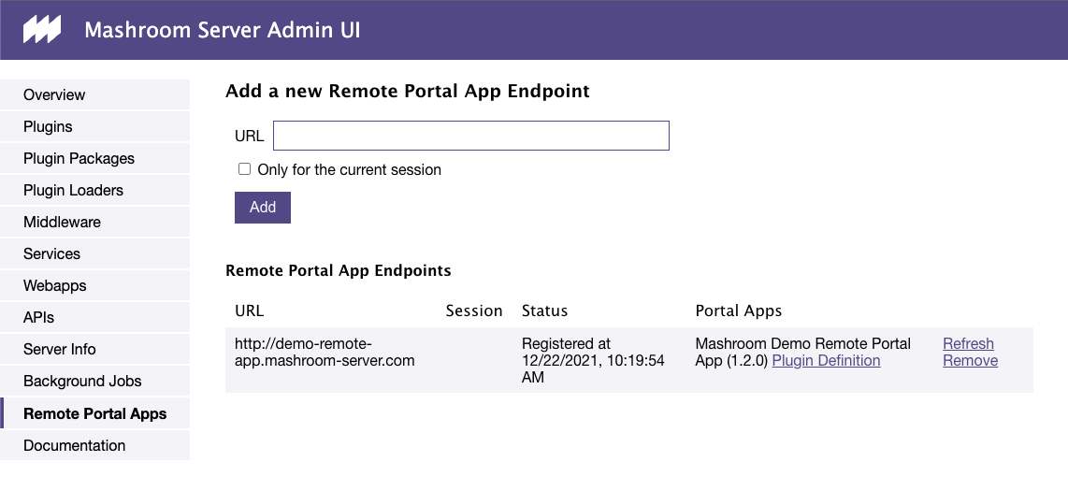Click the Mashroom Demo Remote Portal App text
The width and height of the screenshot is (1068, 491).
tap(802, 352)
